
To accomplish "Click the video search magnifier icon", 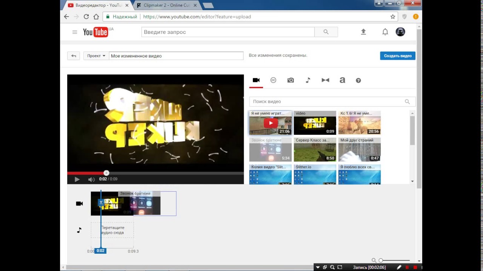I will (407, 102).
